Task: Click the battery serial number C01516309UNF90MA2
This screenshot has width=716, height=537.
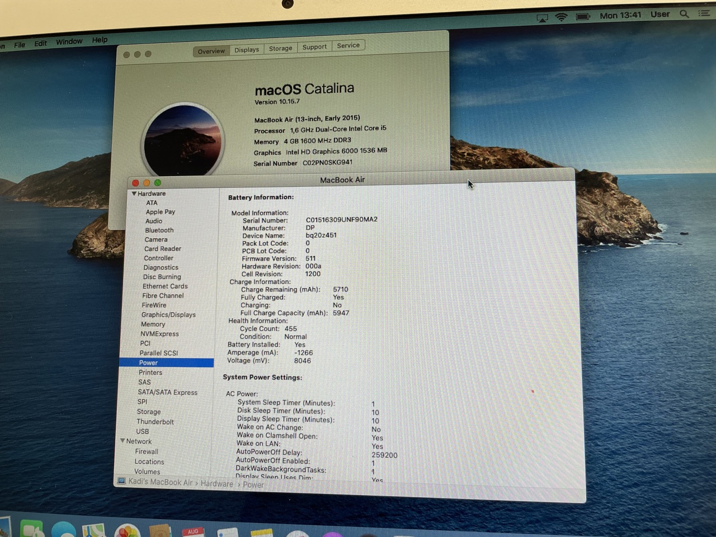Action: 341,220
